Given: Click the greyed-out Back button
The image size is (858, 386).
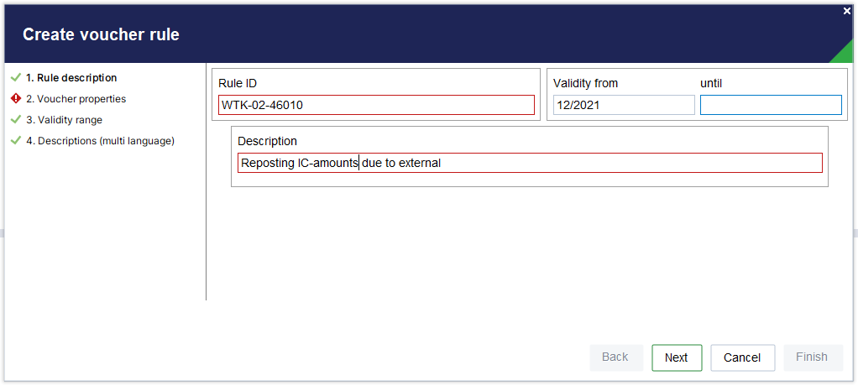Looking at the screenshot, I should click(x=615, y=357).
